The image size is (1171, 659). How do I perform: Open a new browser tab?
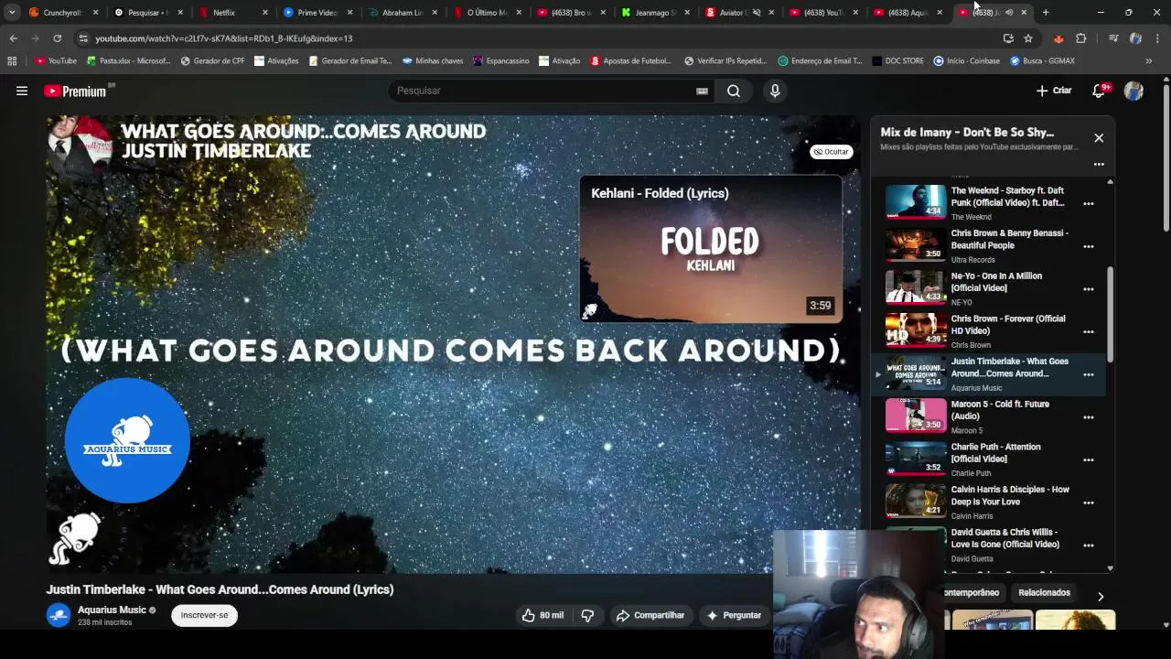click(1046, 13)
